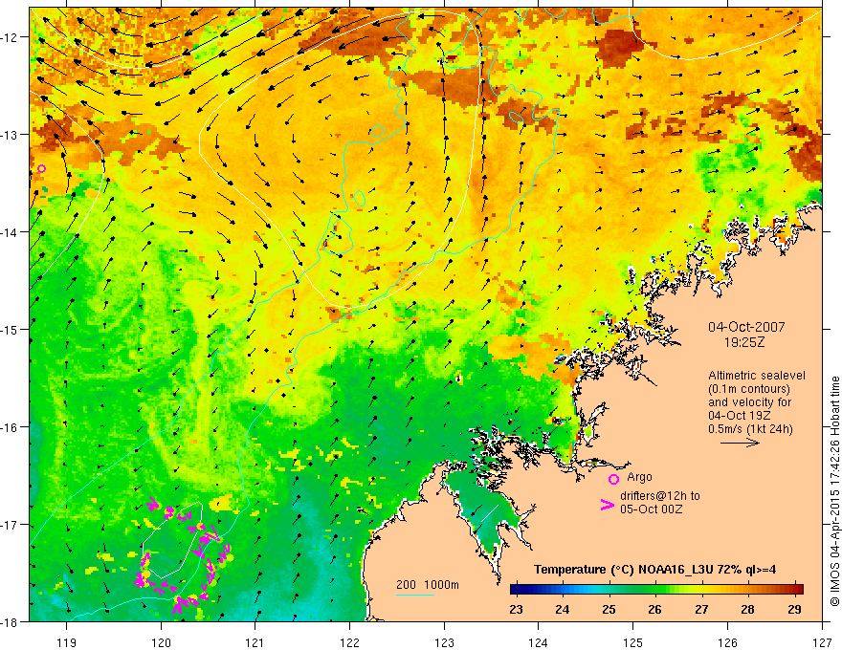842x650 pixels.
Task: Click longitude axis label 123
Action: click(x=444, y=642)
